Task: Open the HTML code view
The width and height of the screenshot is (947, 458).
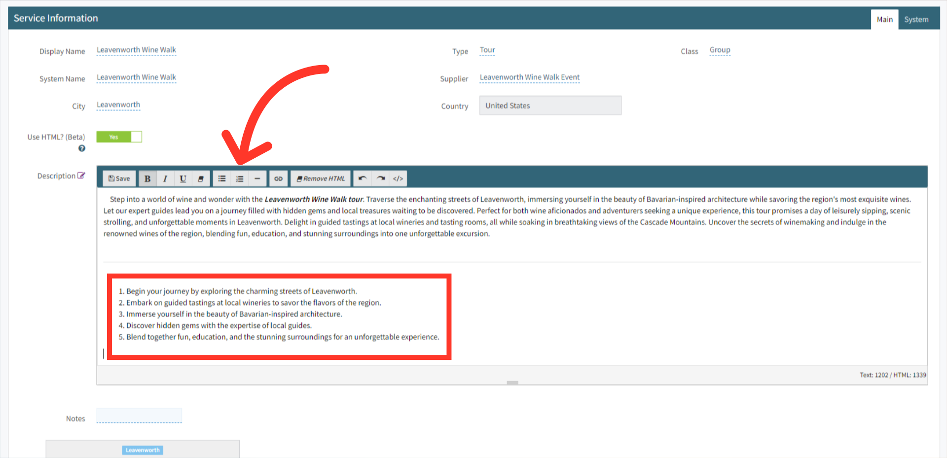Action: pos(398,178)
